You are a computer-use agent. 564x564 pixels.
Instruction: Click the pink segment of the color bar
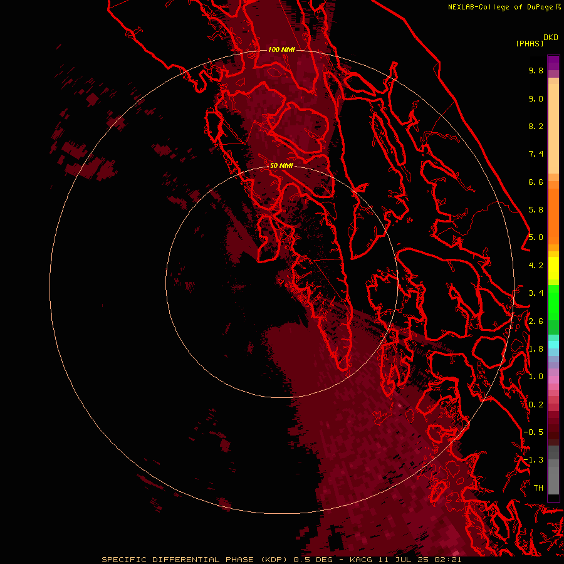tap(553, 380)
